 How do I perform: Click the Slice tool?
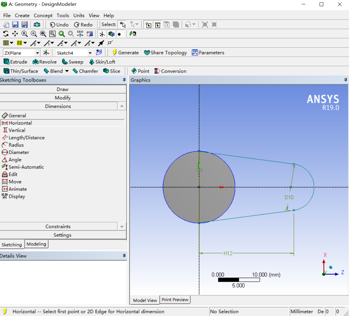point(111,71)
